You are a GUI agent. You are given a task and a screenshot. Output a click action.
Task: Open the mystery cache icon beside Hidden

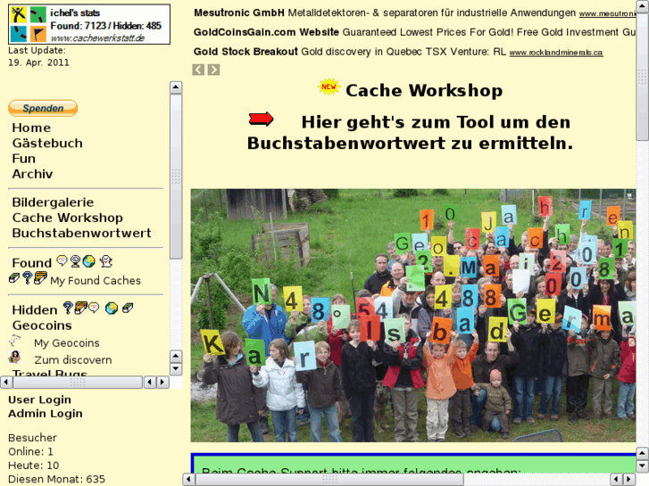(68, 308)
